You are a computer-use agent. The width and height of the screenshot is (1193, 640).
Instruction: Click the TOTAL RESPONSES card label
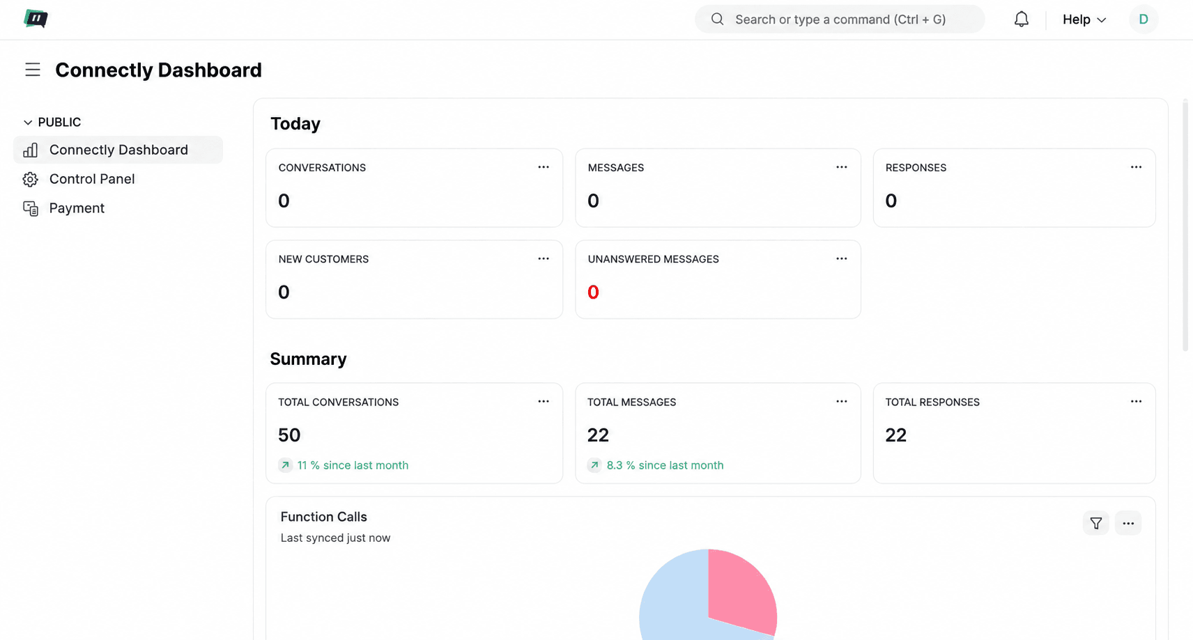click(932, 403)
